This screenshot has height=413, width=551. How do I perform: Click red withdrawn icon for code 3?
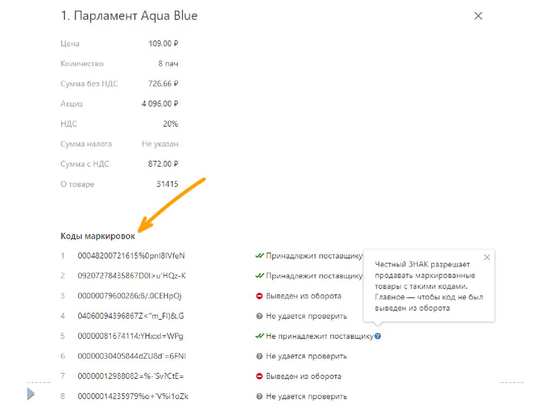pos(259,296)
